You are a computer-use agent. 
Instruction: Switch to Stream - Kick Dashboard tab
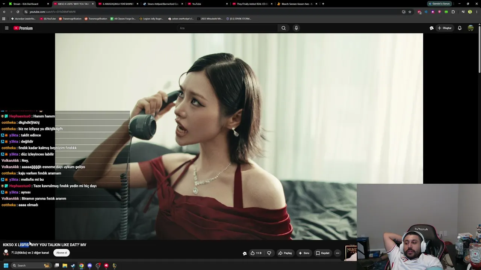pyautogui.click(x=29, y=4)
